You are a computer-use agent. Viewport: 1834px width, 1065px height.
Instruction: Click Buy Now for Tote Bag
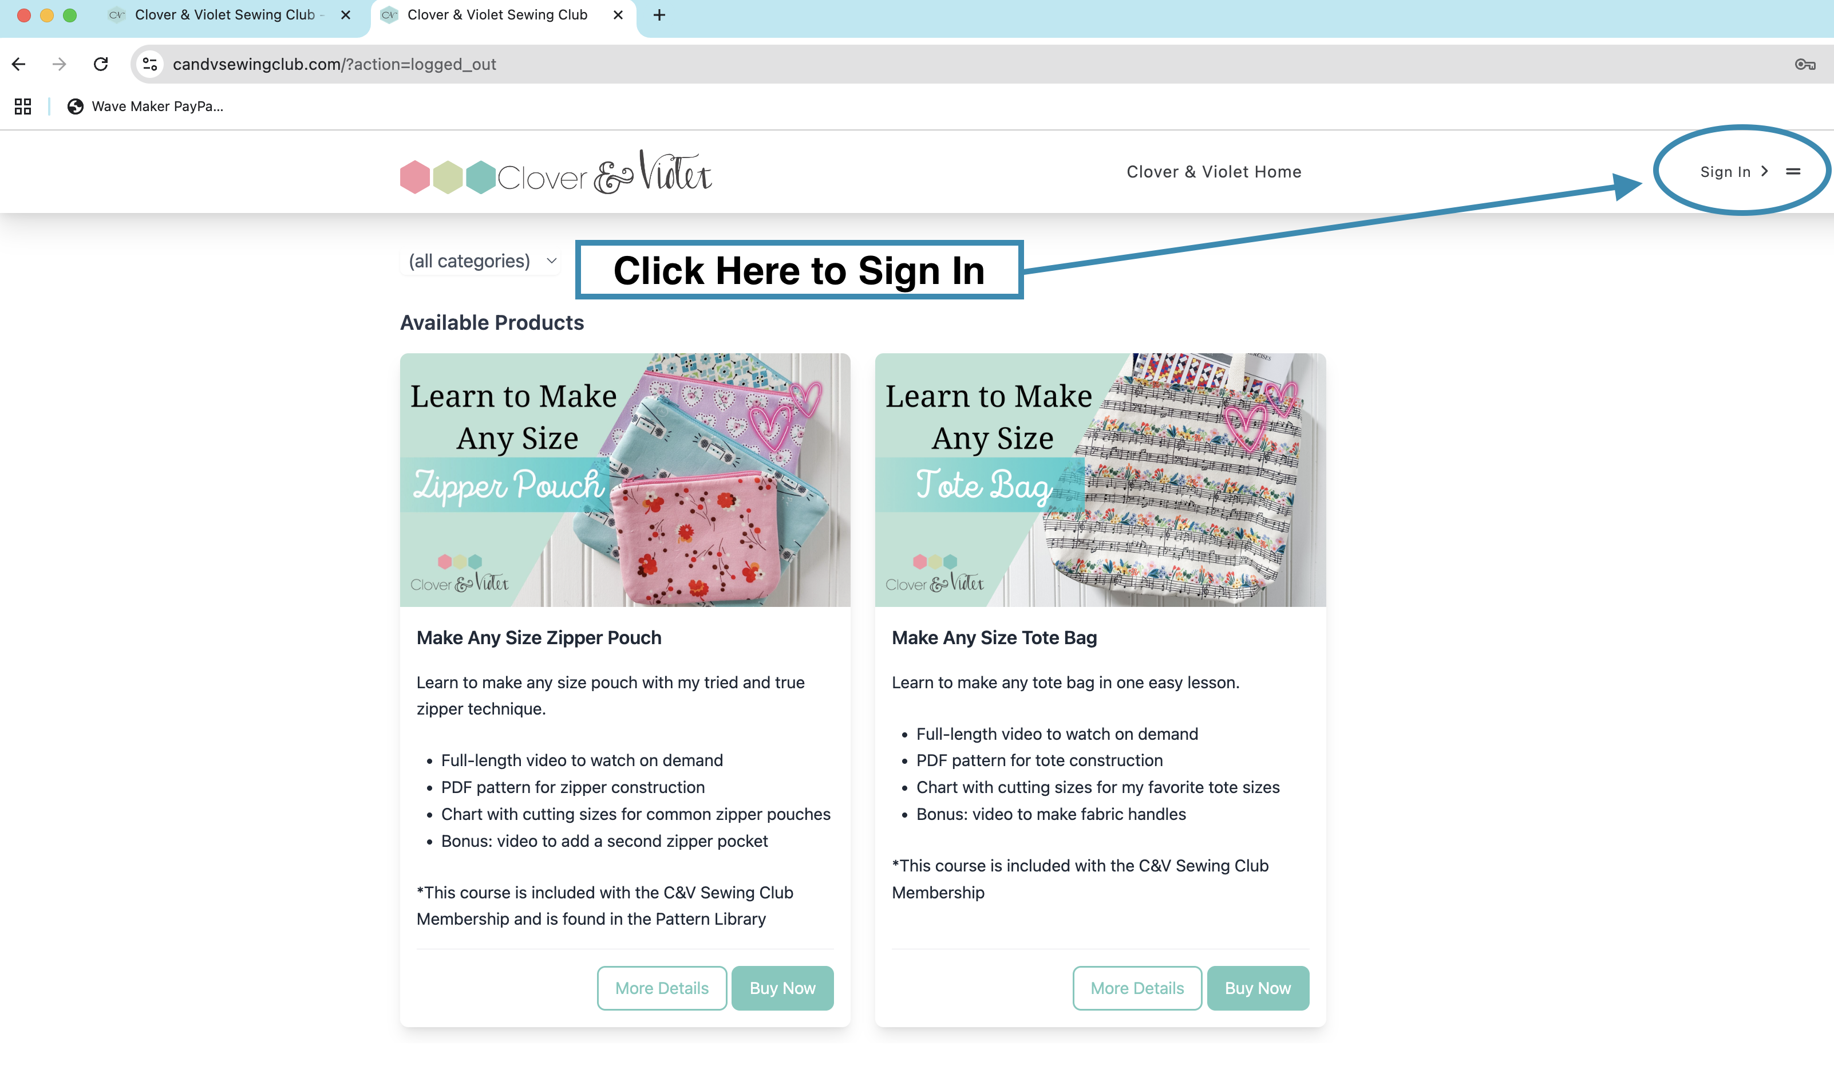(1258, 987)
